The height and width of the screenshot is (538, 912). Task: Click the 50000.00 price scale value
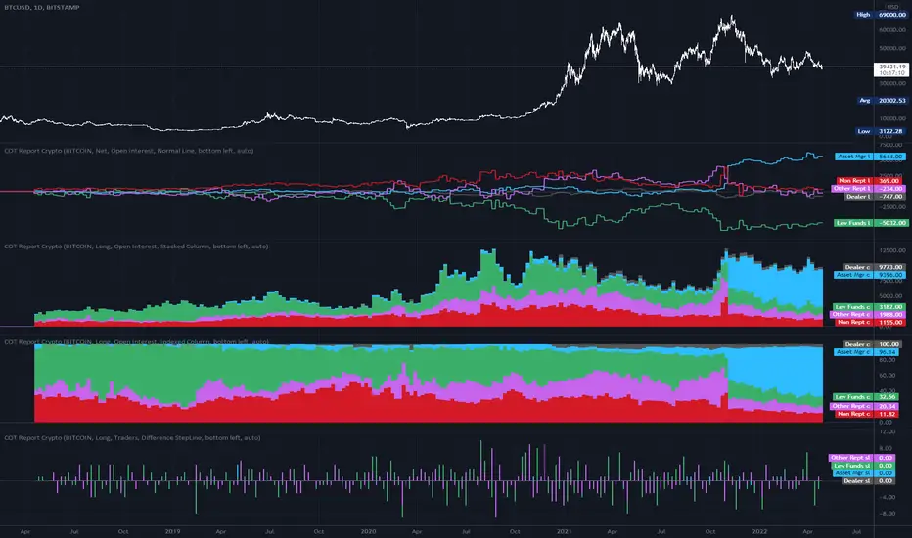892,48
